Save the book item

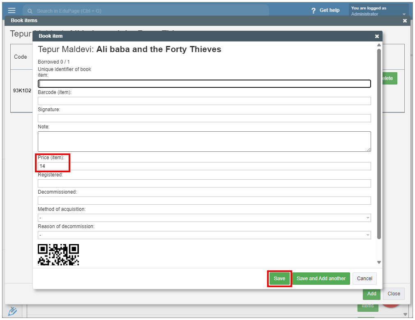[279, 279]
